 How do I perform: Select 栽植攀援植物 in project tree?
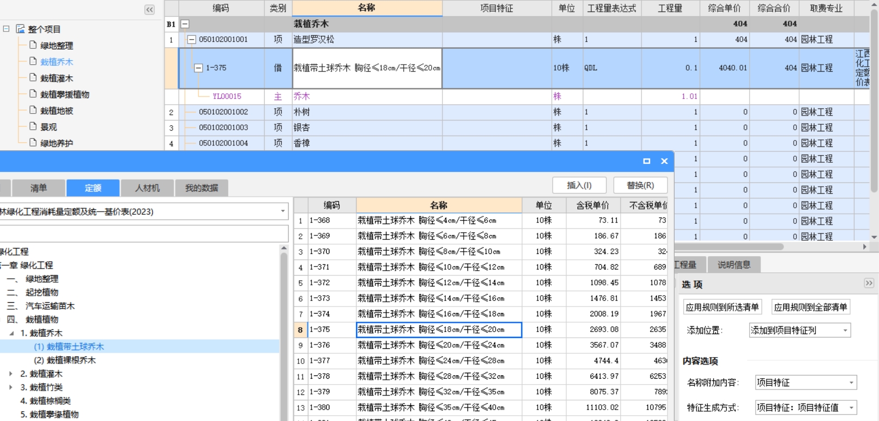click(65, 94)
